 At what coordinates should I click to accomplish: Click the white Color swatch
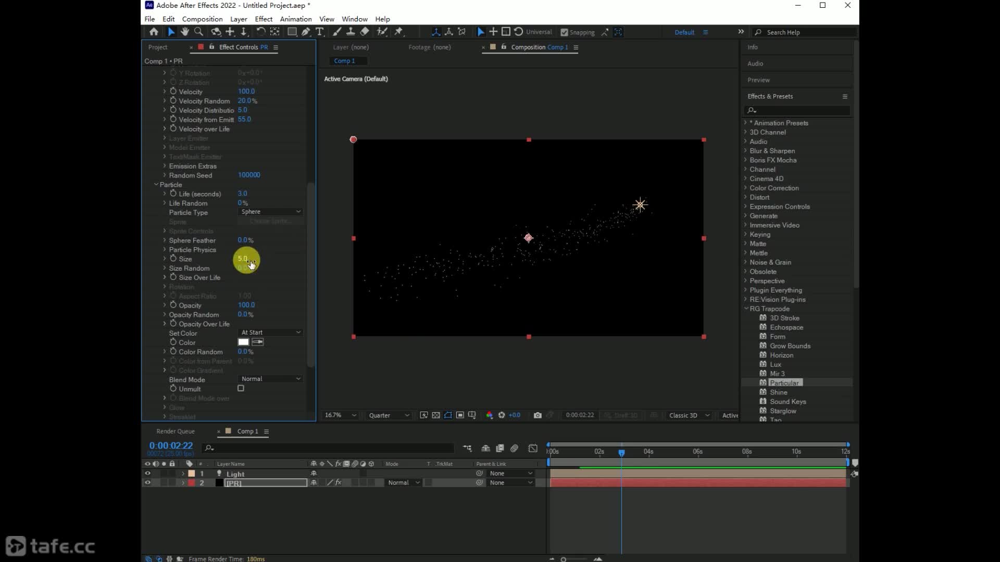pyautogui.click(x=243, y=342)
